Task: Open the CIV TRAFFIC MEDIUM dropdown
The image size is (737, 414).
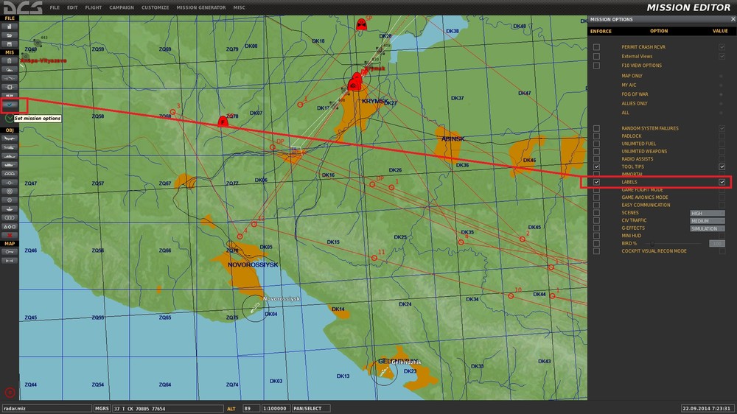Action: point(708,221)
